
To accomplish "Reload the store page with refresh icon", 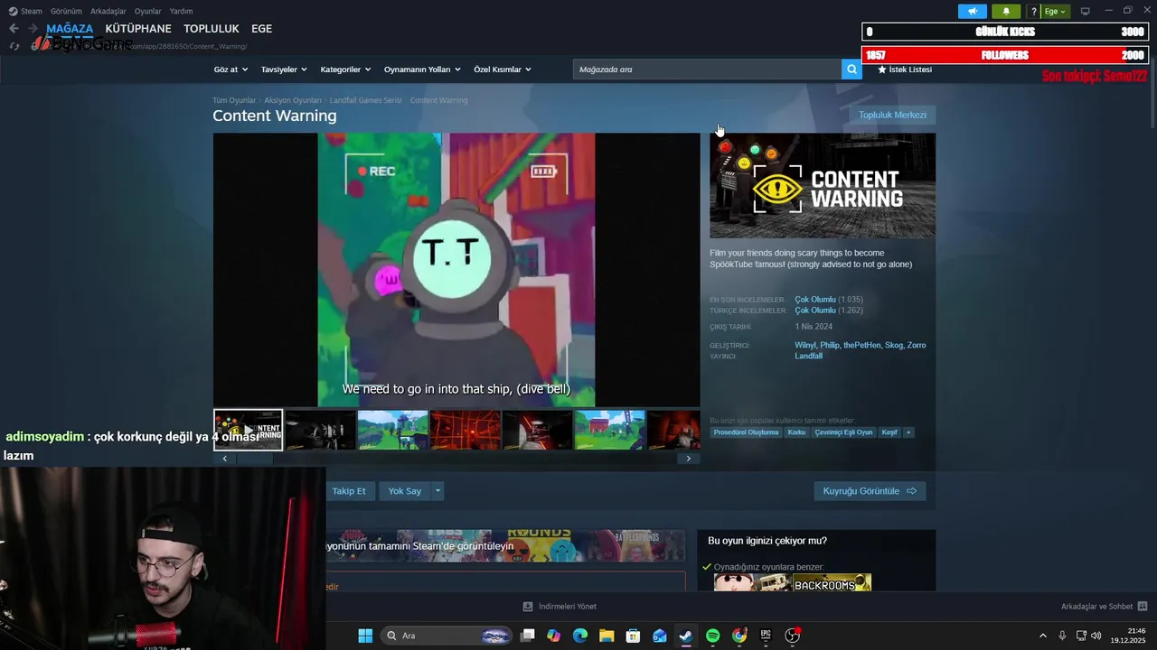I will point(14,46).
